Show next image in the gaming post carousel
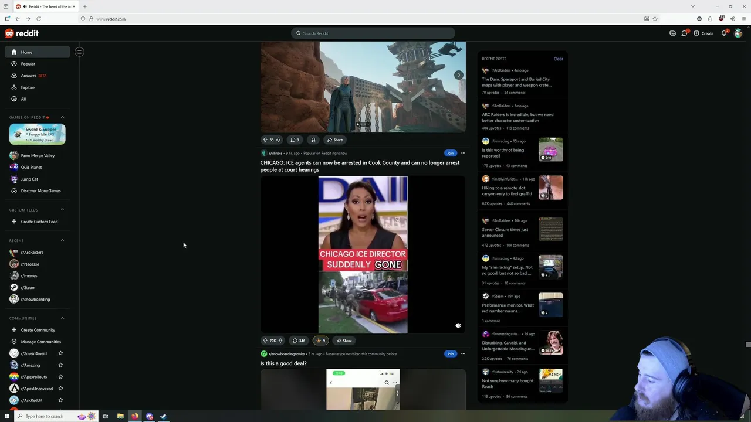 click(x=458, y=75)
